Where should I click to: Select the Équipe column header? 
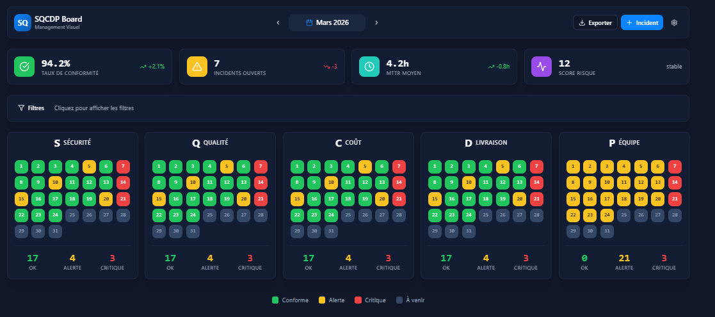pyautogui.click(x=624, y=143)
